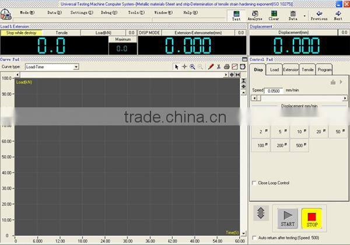Go to Next record
The width and height of the screenshot is (350, 245).
[338, 16]
